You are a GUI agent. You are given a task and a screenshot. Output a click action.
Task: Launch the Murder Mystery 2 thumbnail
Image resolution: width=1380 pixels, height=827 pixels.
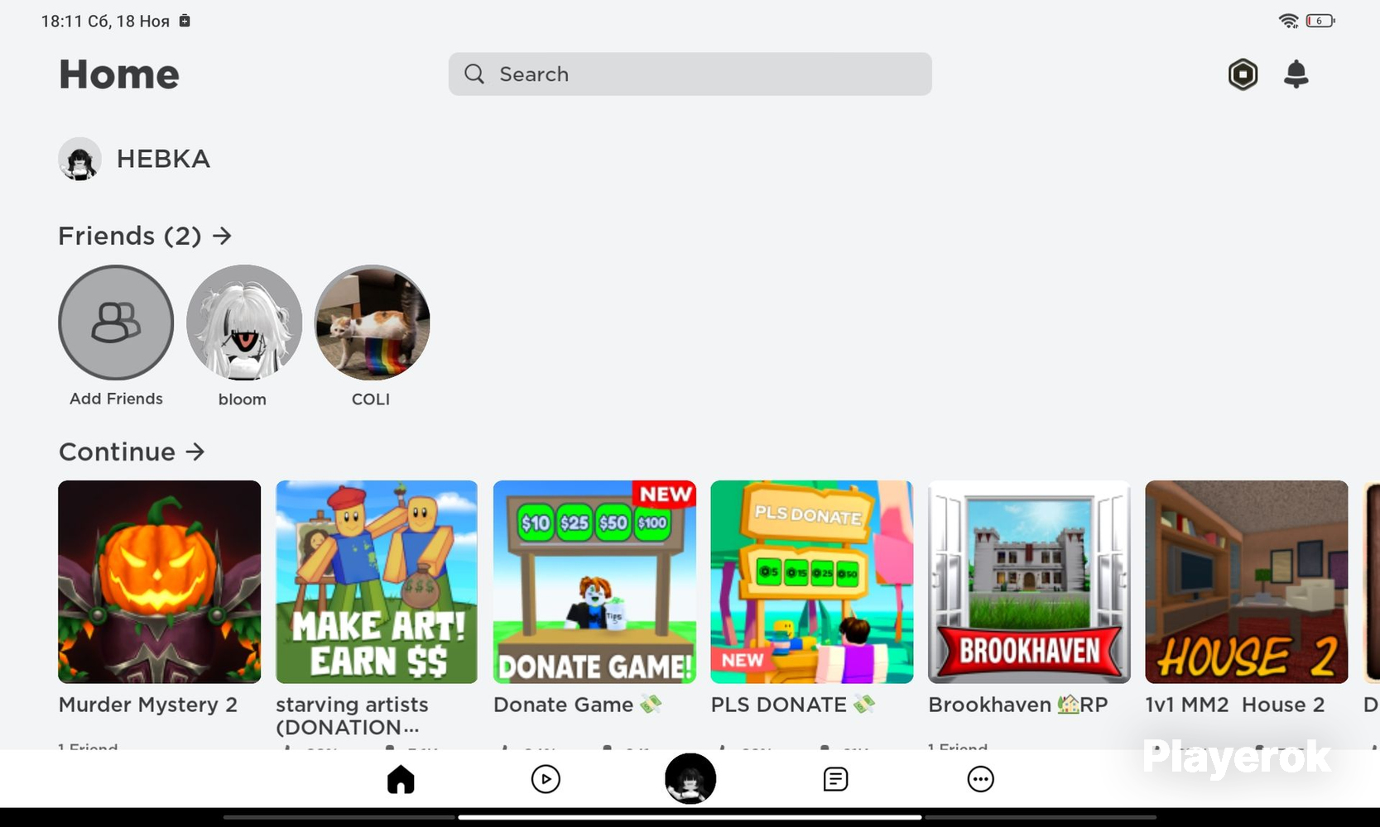click(160, 582)
